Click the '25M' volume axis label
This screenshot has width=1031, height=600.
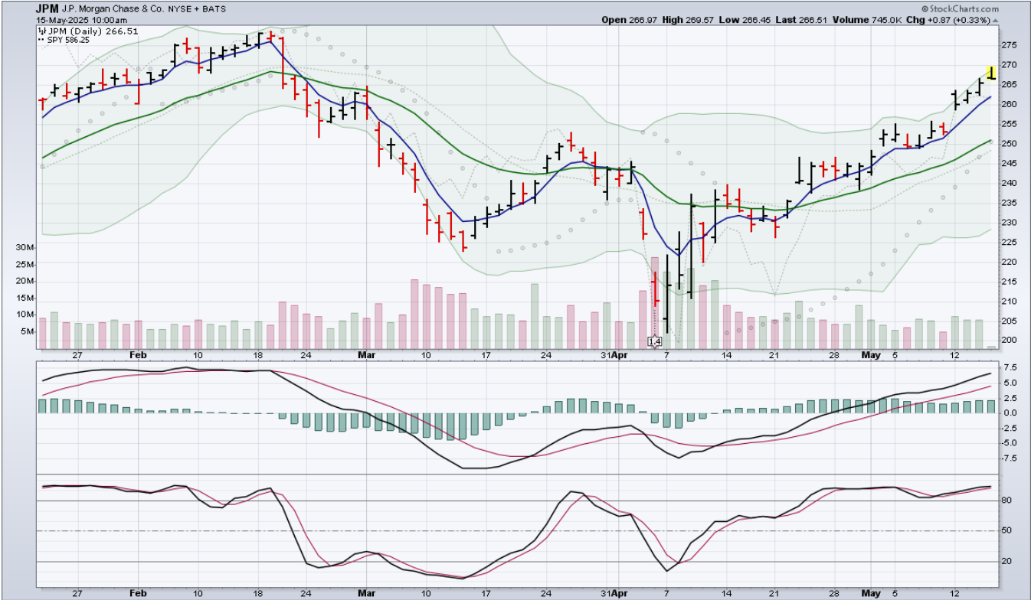[25, 265]
